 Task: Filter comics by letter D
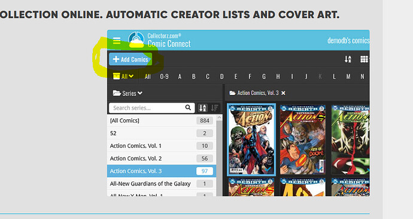[222, 76]
